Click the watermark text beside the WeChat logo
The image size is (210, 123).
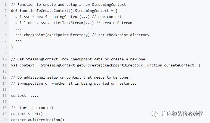pyautogui.click(x=183, y=114)
